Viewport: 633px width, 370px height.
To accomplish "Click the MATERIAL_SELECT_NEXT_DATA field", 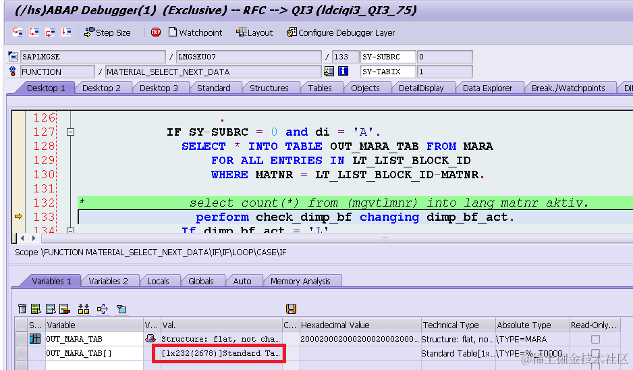I will [x=213, y=72].
